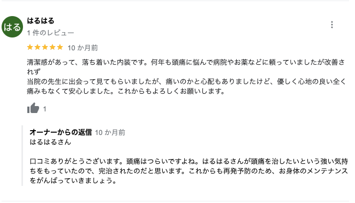This screenshot has height=203, width=355.
Task: Click the はるはるさん greeting in owner reply
Action: click(x=50, y=142)
